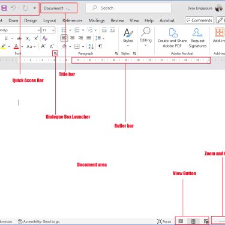The height and width of the screenshot is (225, 225).
Task: Switch to Print Layout view
Action: tap(193, 221)
